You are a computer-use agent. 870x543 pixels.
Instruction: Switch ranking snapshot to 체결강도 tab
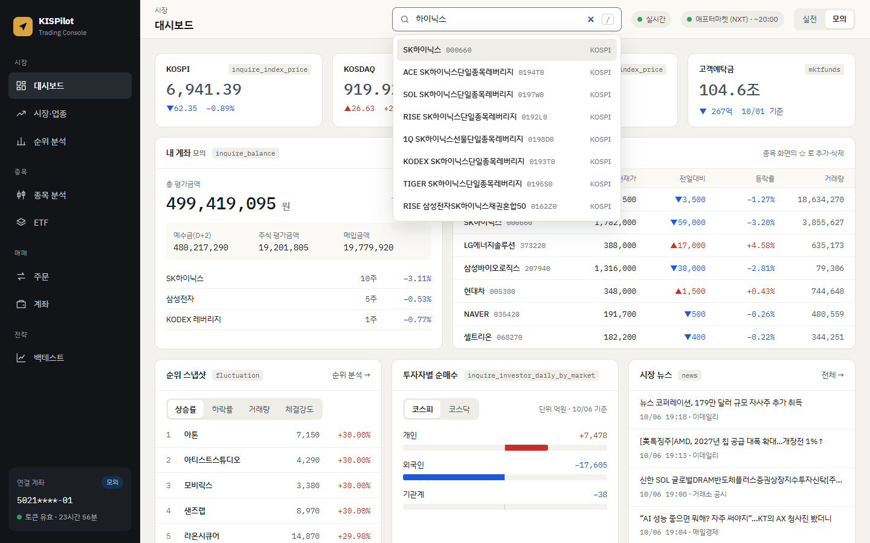click(299, 409)
